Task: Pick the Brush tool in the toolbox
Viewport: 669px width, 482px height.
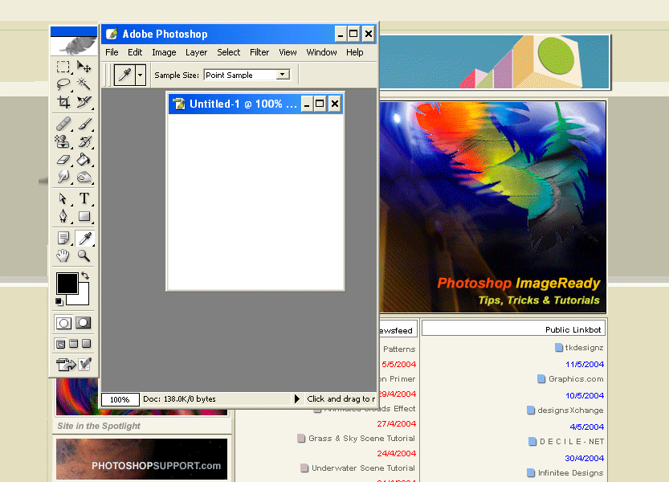Action: (84, 124)
